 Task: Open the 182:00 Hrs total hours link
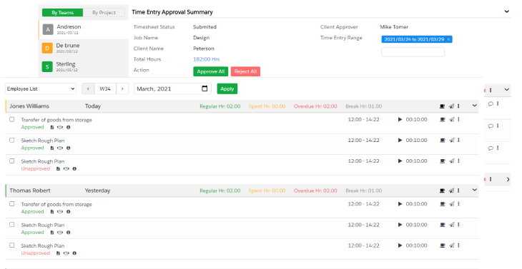click(207, 59)
